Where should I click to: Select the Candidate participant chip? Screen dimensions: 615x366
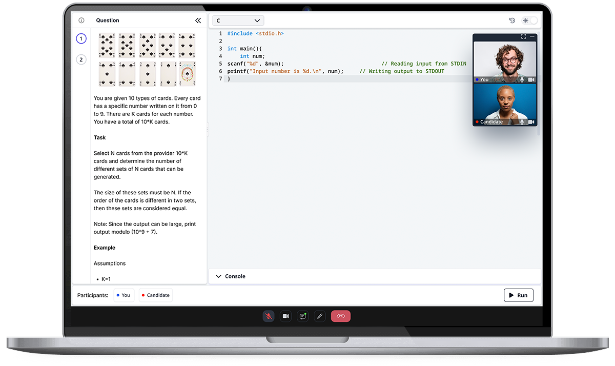tap(155, 295)
